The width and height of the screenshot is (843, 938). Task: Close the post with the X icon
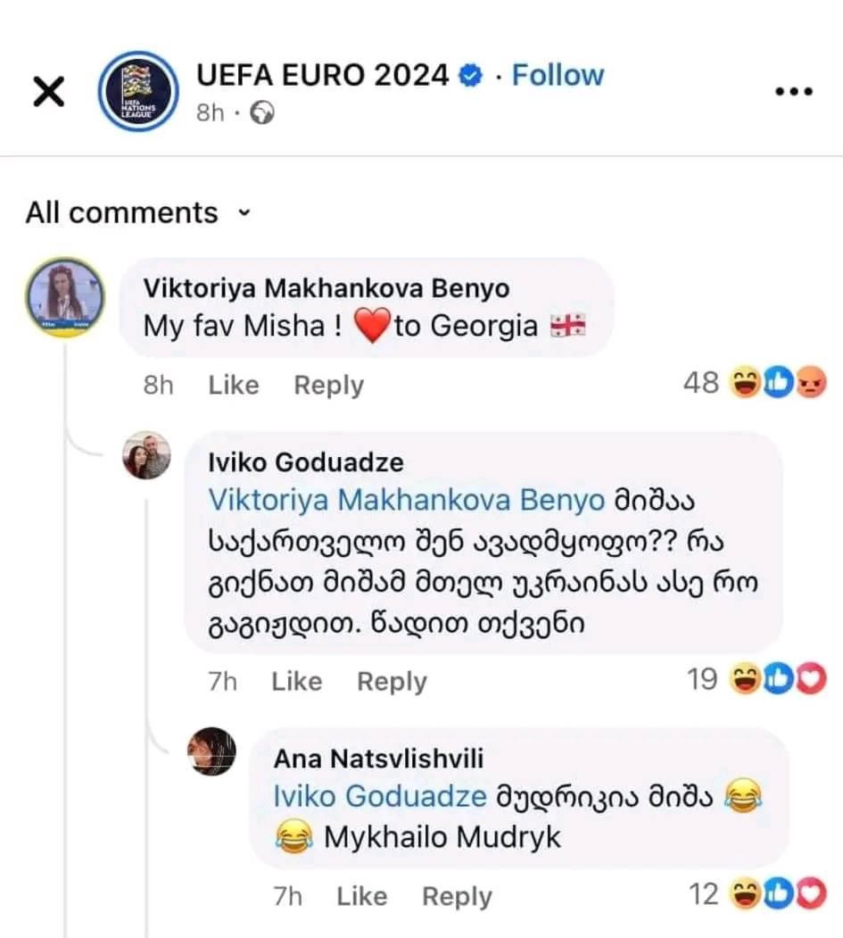pos(48,91)
